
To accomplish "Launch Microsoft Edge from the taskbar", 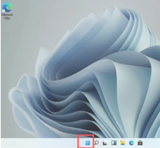I will pos(131,143).
